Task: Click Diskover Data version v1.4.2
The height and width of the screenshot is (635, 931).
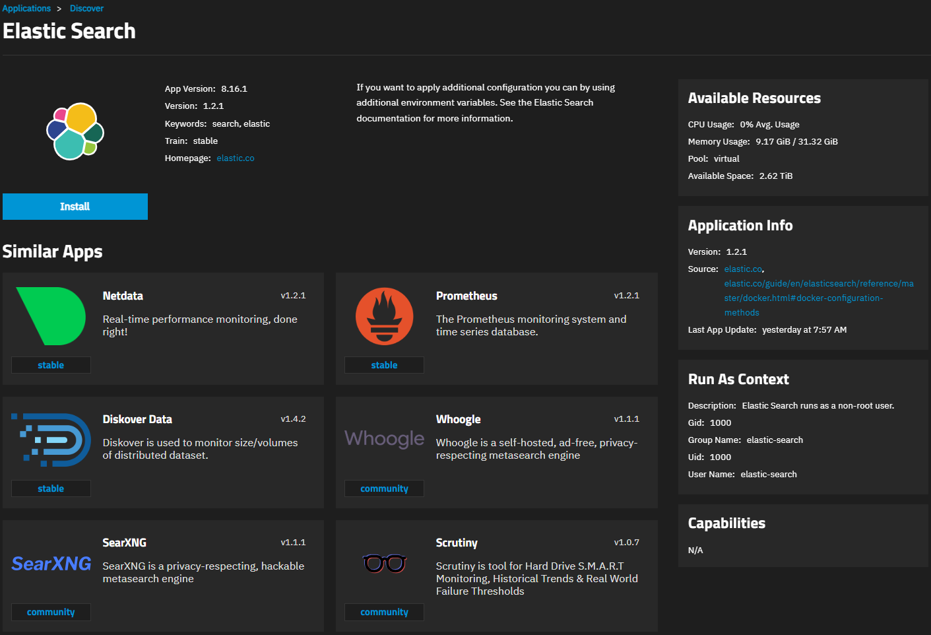Action: pos(293,419)
